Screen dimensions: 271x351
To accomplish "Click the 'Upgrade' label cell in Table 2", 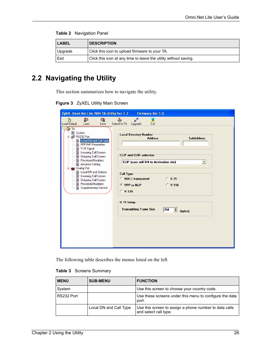I will (x=72, y=51).
